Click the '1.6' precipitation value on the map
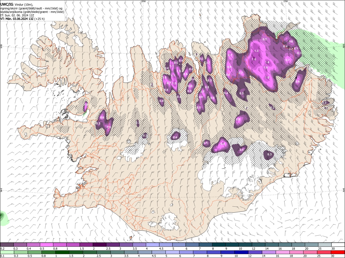This screenshot has height=258, width=345. pos(254,59)
